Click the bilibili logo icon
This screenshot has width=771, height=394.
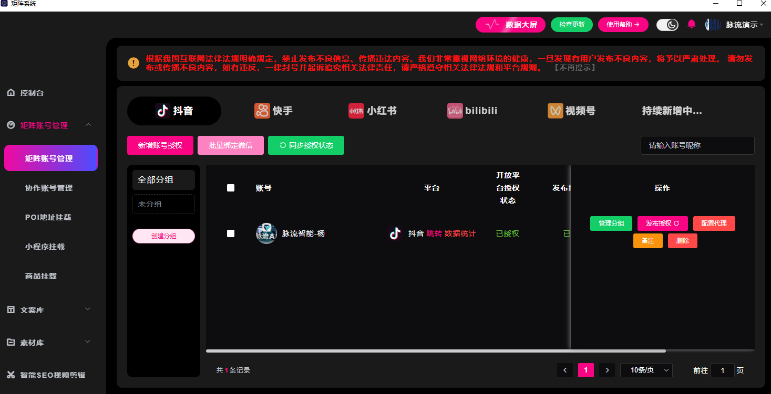[455, 111]
